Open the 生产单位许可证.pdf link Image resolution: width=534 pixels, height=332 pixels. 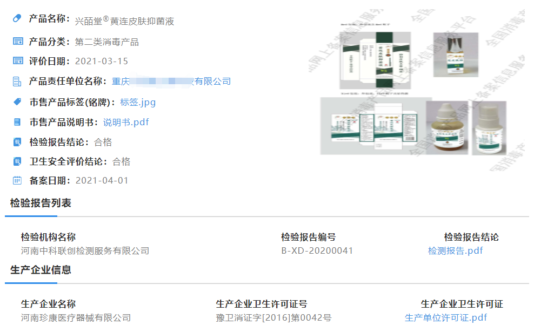446,318
